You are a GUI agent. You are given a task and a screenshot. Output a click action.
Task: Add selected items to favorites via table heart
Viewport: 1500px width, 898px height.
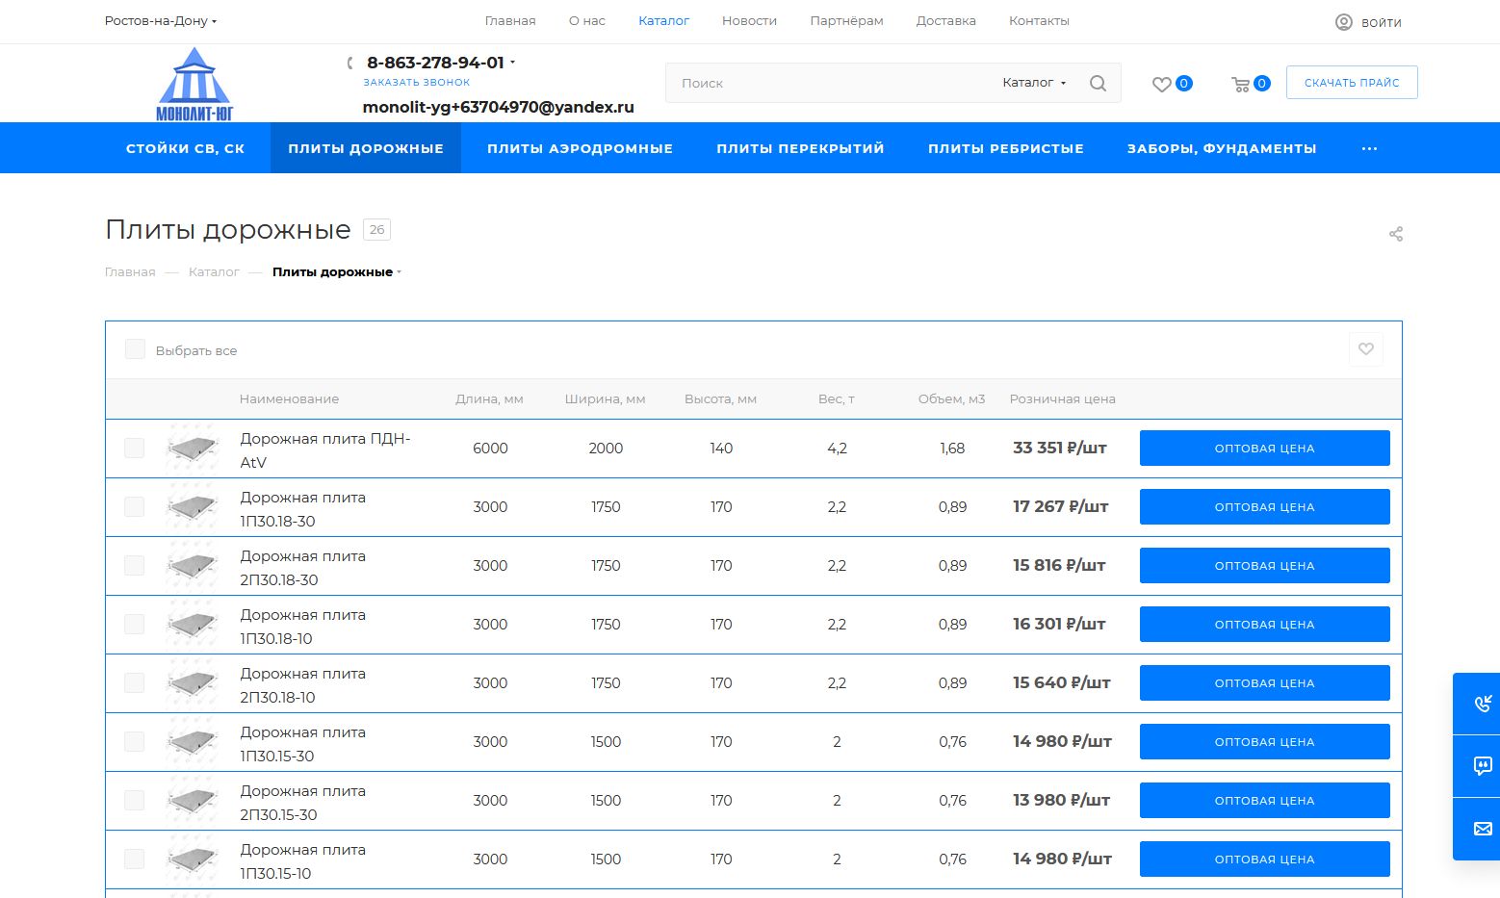[1365, 349]
